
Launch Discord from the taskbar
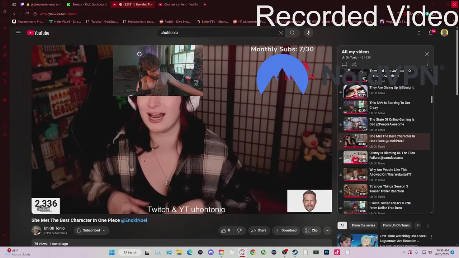211,252
